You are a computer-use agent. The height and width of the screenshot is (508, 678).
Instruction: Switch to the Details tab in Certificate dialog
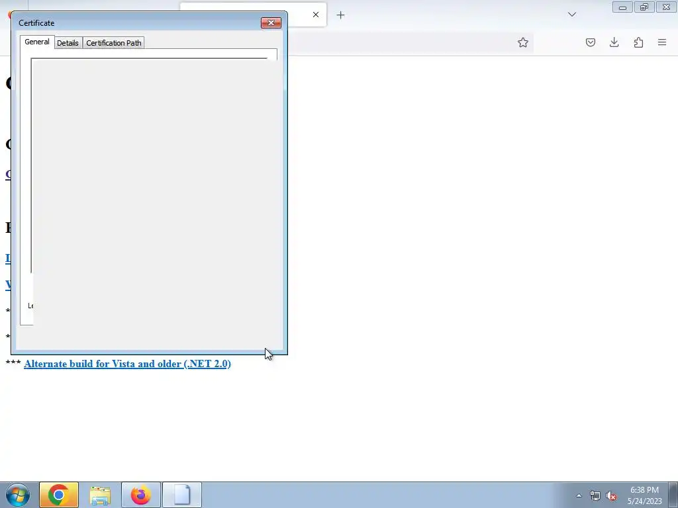[x=68, y=43]
